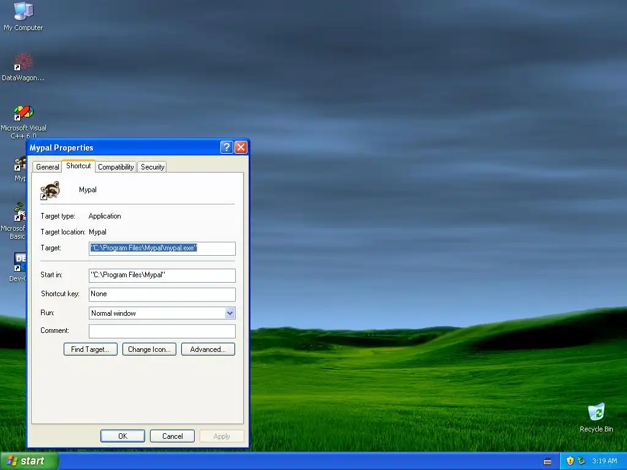The image size is (627, 470).
Task: Confirm with the OK button
Action: (122, 436)
